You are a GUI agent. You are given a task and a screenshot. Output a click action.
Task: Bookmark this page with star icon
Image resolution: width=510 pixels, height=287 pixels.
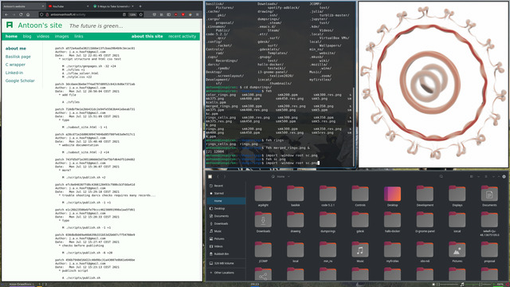click(x=141, y=14)
